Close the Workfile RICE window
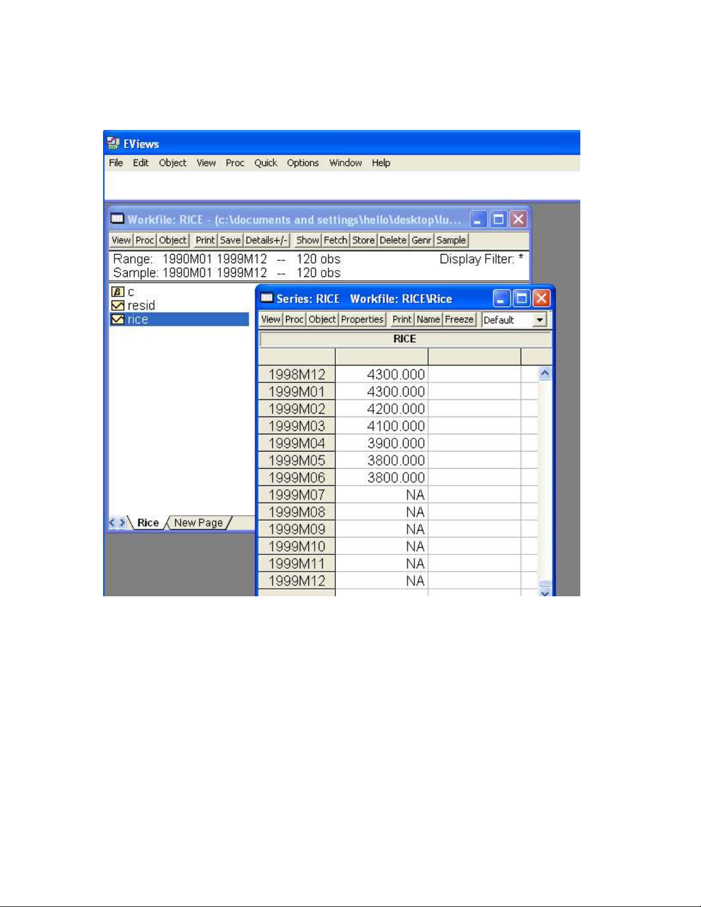This screenshot has height=907, width=701. point(518,219)
